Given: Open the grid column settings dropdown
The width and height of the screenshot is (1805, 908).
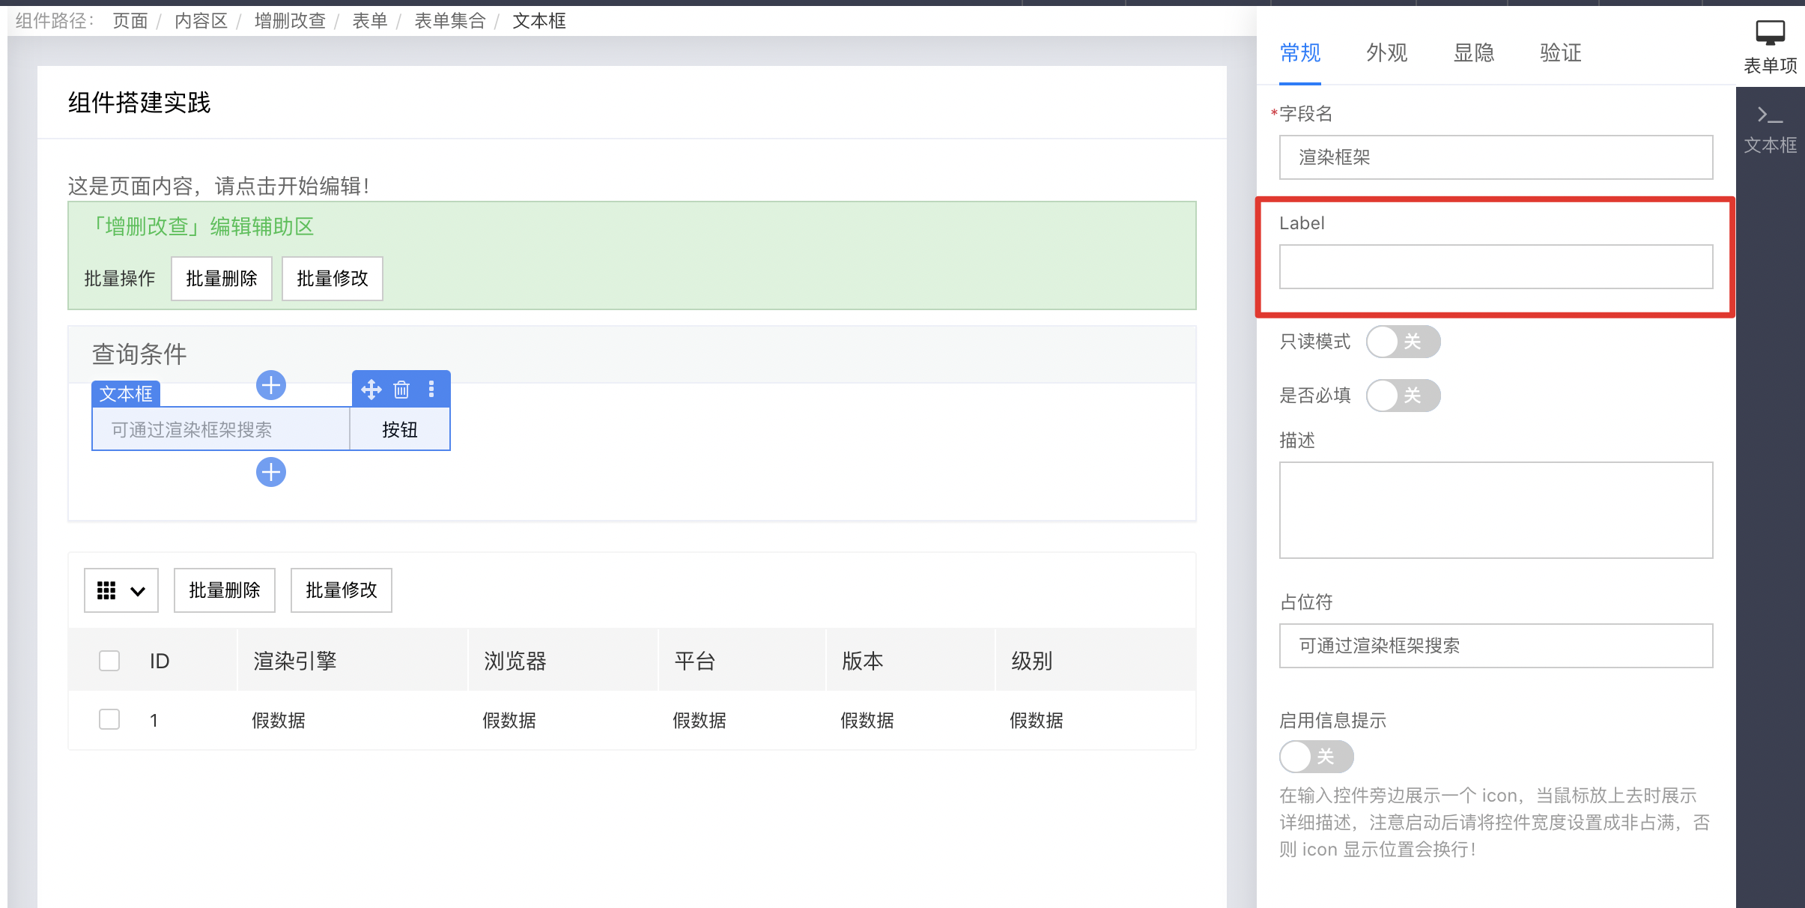Looking at the screenshot, I should pyautogui.click(x=121, y=590).
